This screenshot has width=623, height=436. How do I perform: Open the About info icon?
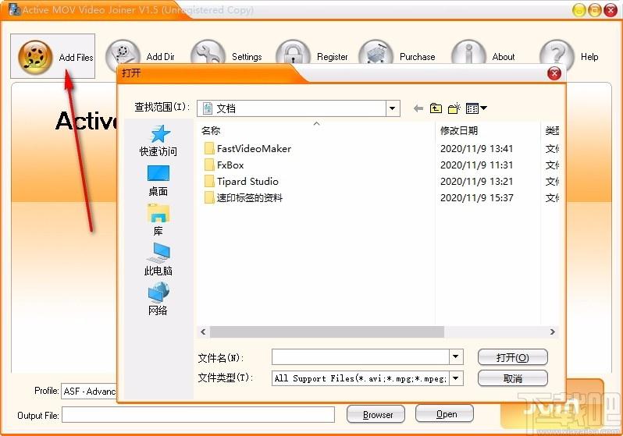(468, 53)
